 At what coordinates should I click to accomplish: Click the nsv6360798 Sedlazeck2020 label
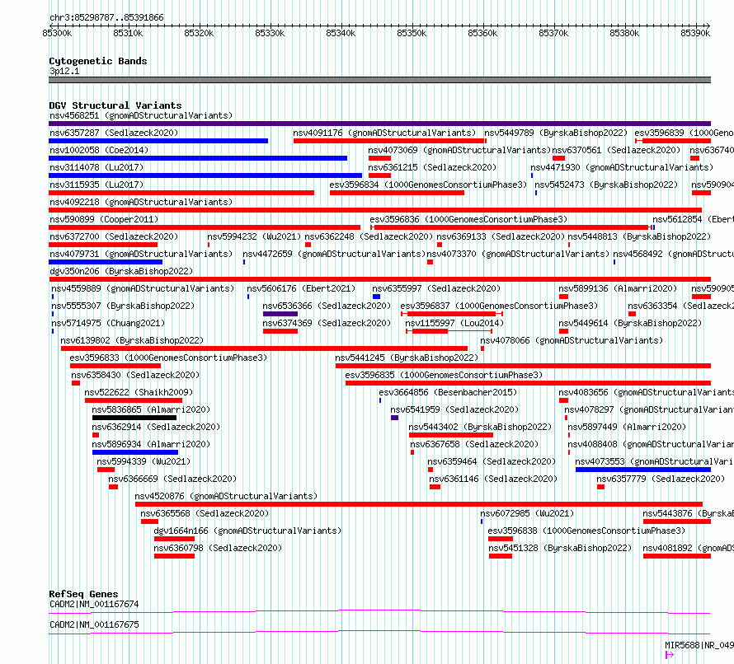(218, 548)
